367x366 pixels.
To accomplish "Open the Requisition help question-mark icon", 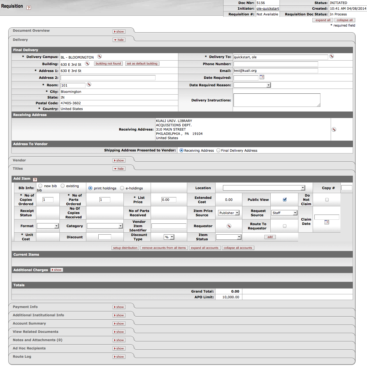I will click(x=29, y=8).
